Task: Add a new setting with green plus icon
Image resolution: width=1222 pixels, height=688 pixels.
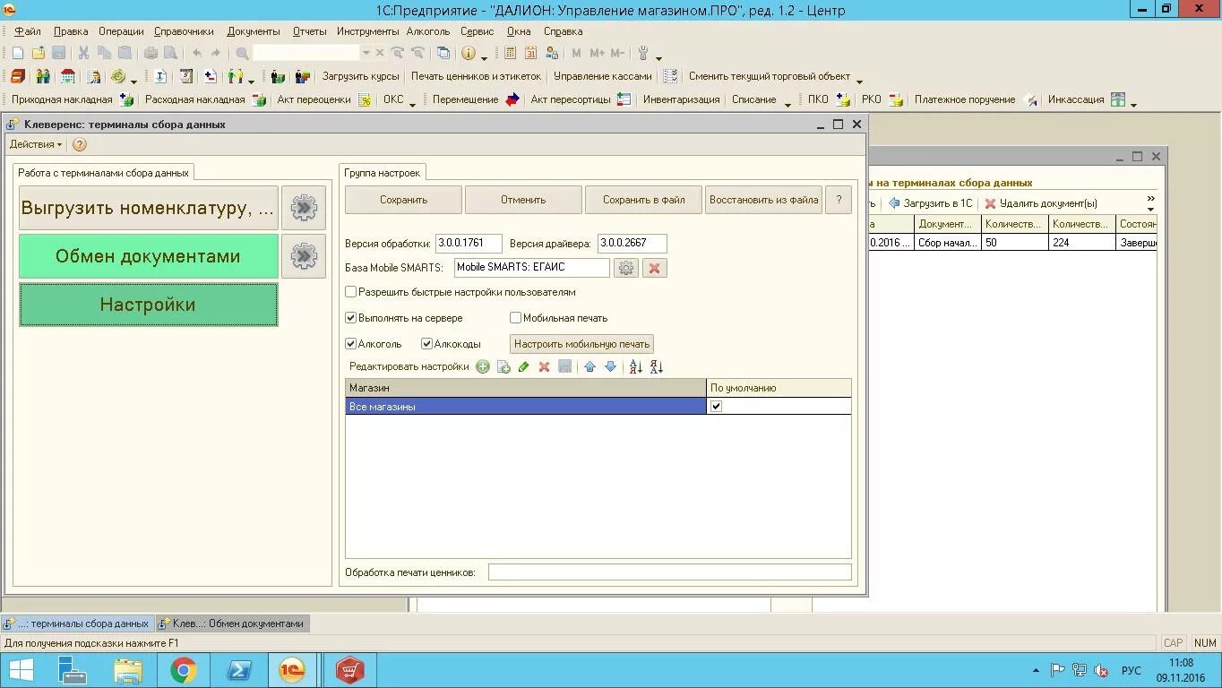Action: point(483,366)
